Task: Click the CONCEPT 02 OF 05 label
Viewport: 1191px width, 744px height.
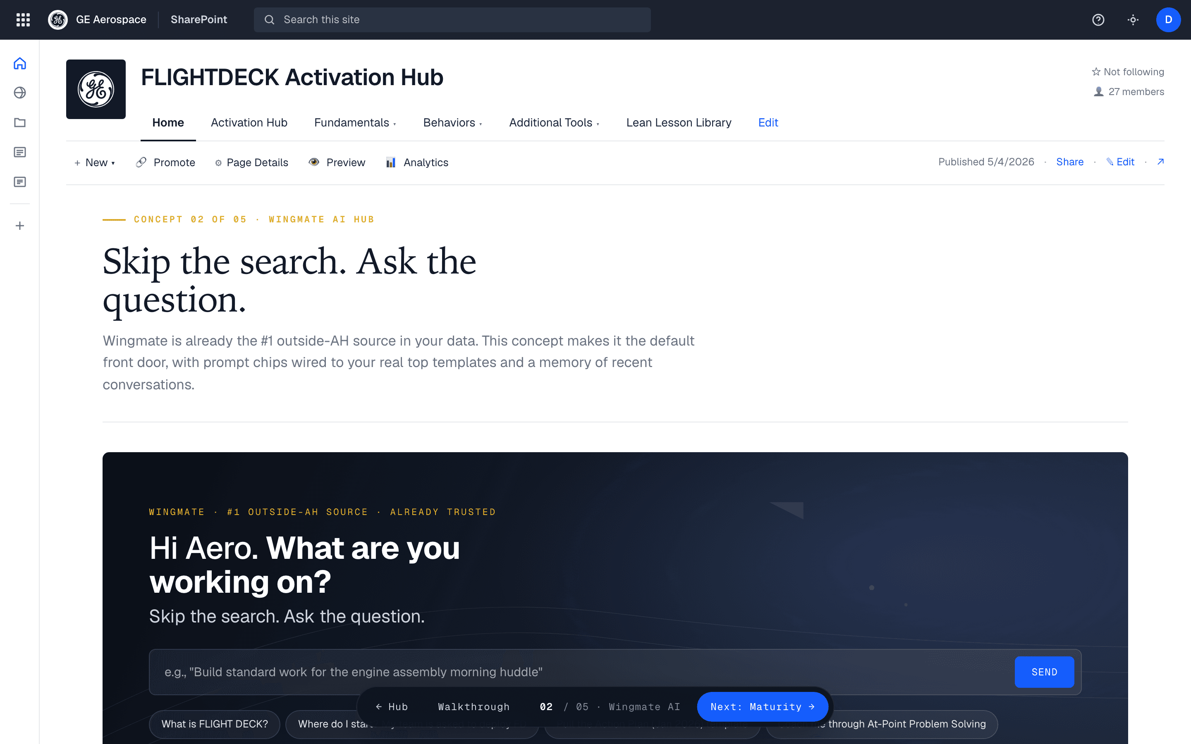Action: click(190, 219)
